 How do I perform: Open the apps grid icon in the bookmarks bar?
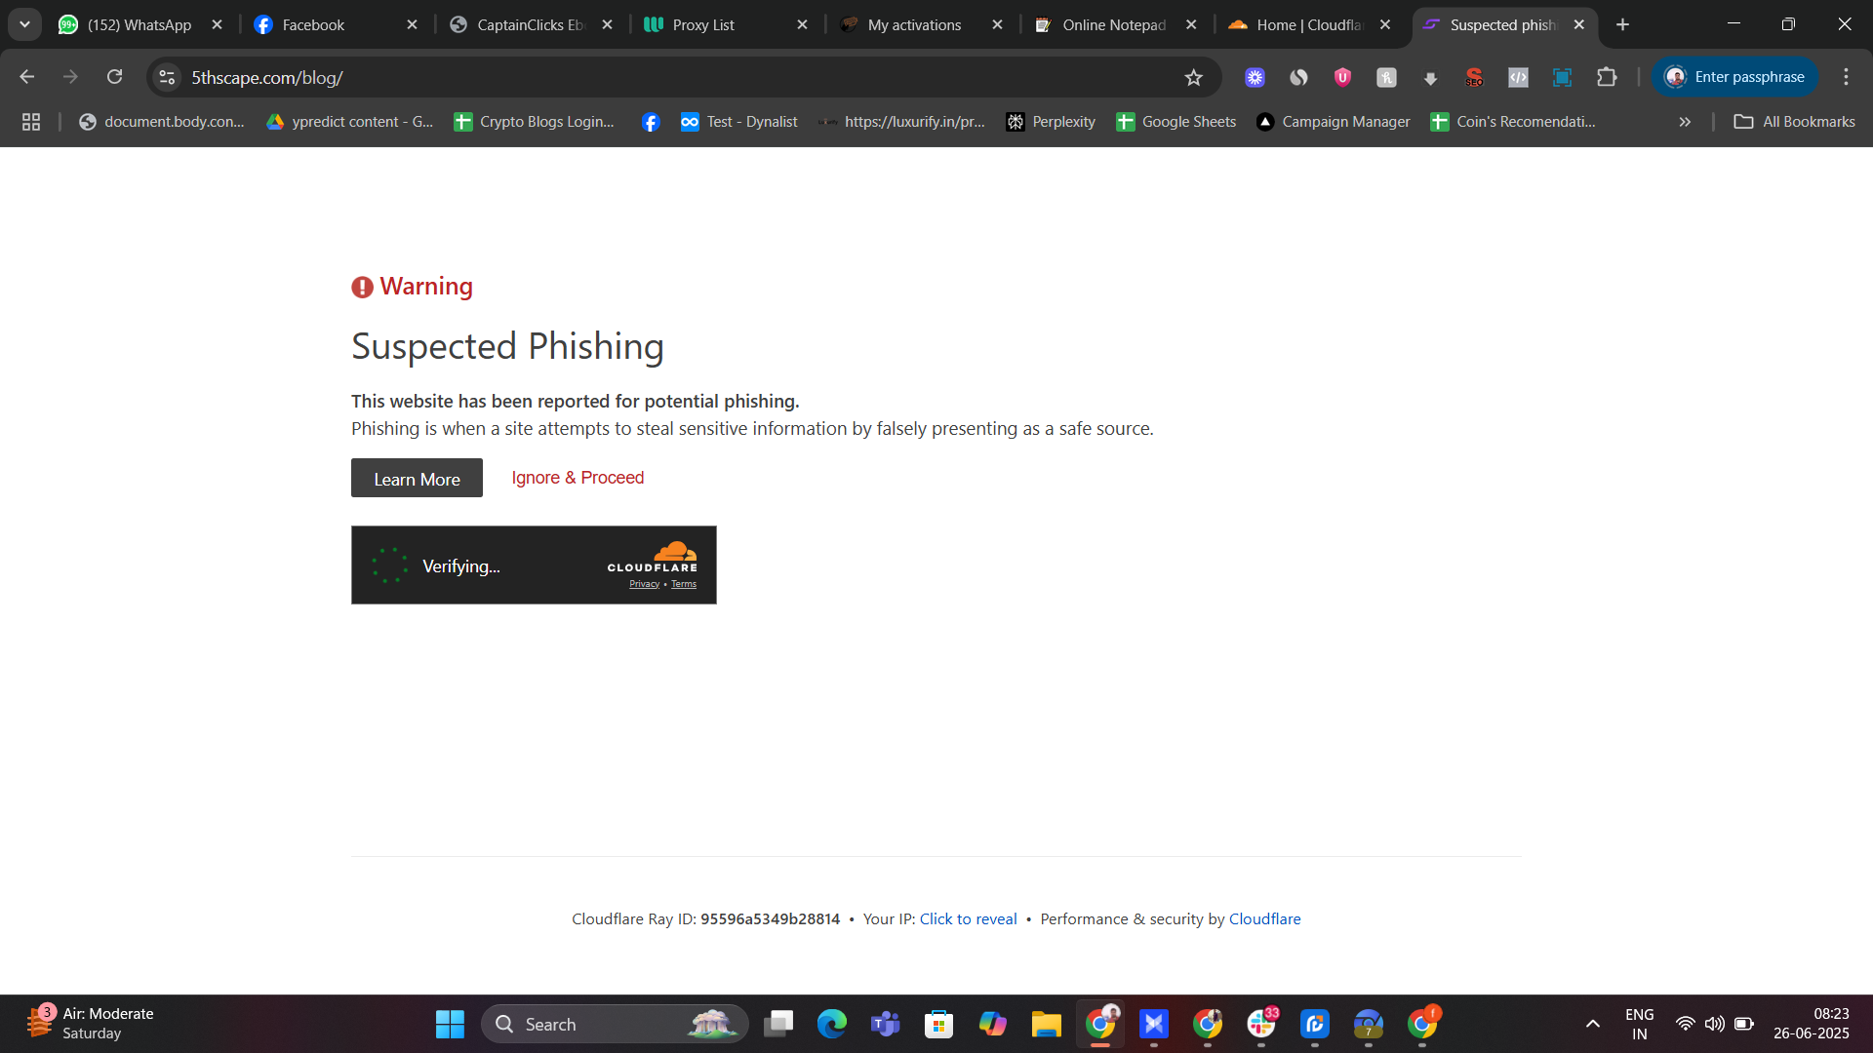pos(31,122)
